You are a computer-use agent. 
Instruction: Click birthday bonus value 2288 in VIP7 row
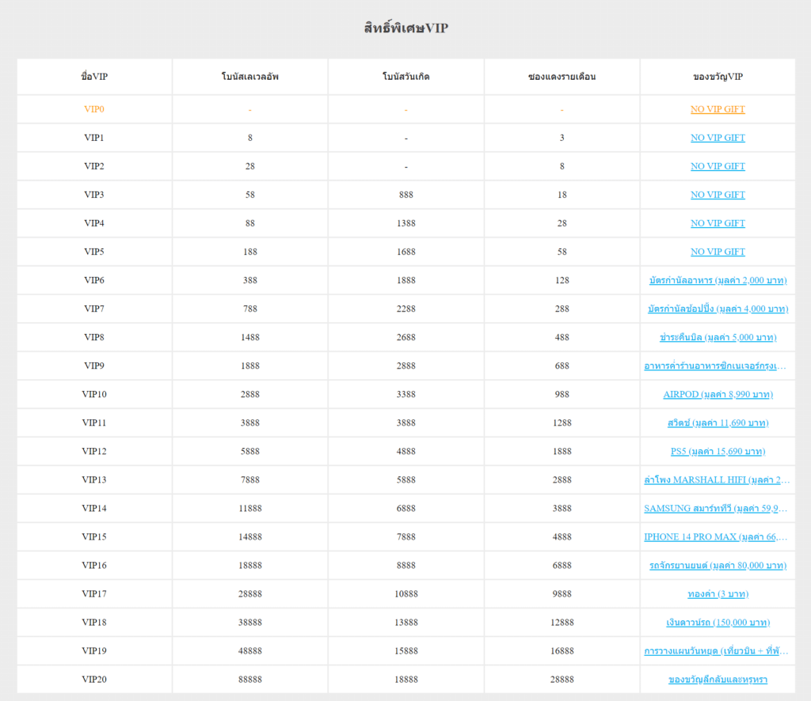406,309
